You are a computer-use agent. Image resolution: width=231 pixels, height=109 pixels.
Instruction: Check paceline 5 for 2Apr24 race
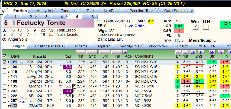(5, 82)
